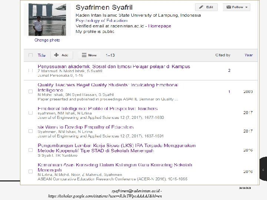Screen dimensions: 267x200
Task: Click authors S Syafril, TR Yaumnu line
Action: [x=57, y=156]
